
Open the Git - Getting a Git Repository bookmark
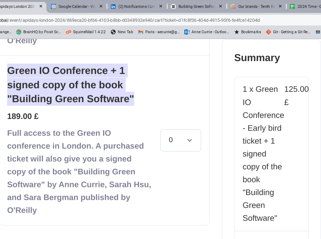click(x=288, y=32)
